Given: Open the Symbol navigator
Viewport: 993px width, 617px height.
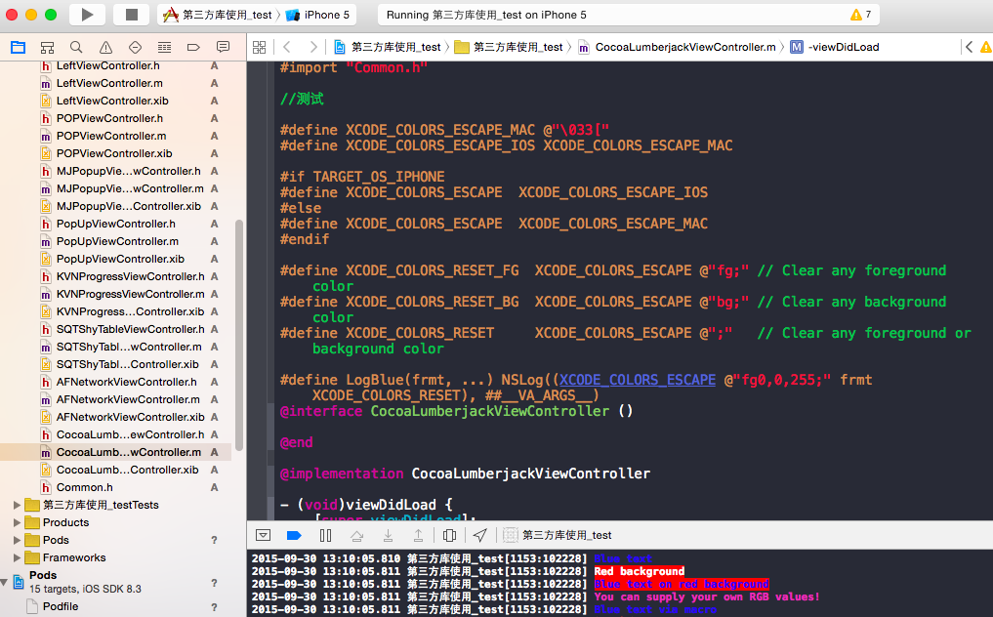Looking at the screenshot, I should (47, 47).
